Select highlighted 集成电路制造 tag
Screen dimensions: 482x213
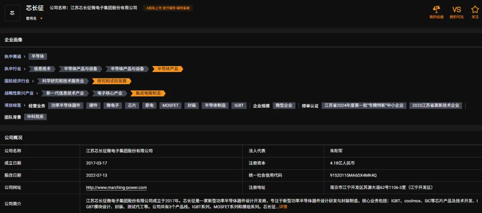click(x=148, y=93)
